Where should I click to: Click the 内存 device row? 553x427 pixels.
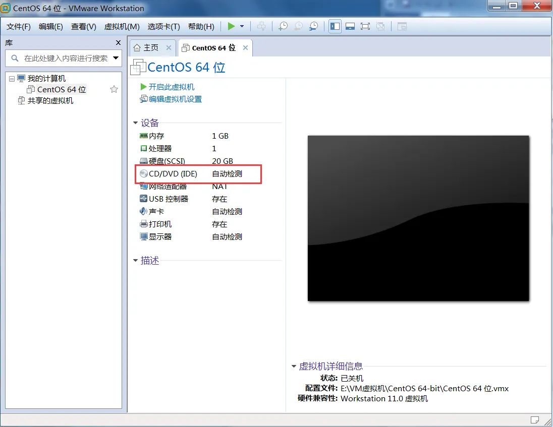pos(192,136)
